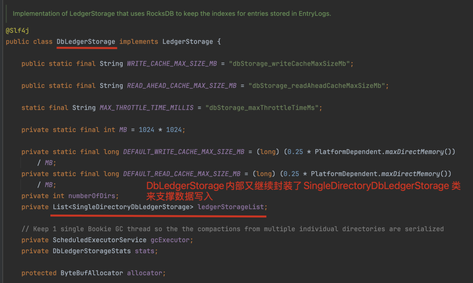This screenshot has width=473, height=283.
Task: Click the Bookie GC thread comment line
Action: (x=233, y=229)
